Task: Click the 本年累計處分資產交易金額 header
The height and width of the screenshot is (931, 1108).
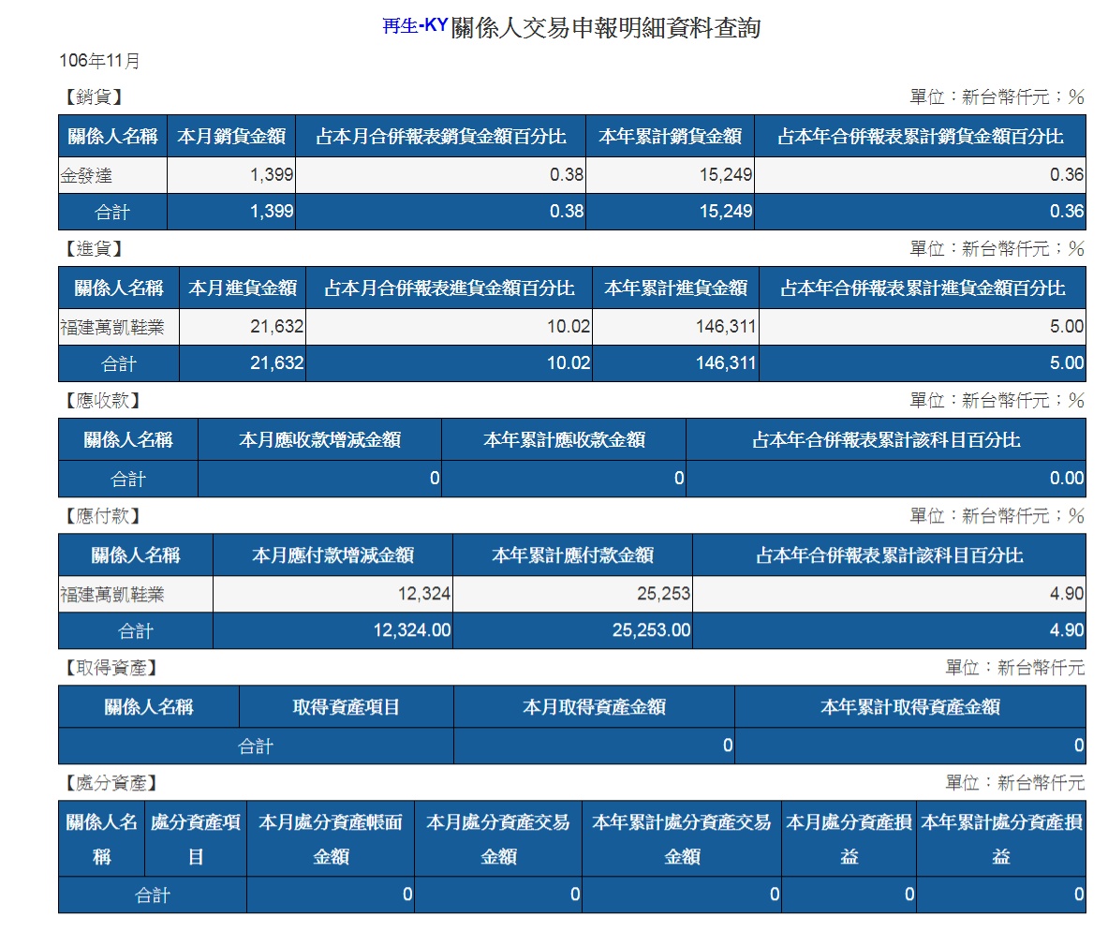Action: 682,839
